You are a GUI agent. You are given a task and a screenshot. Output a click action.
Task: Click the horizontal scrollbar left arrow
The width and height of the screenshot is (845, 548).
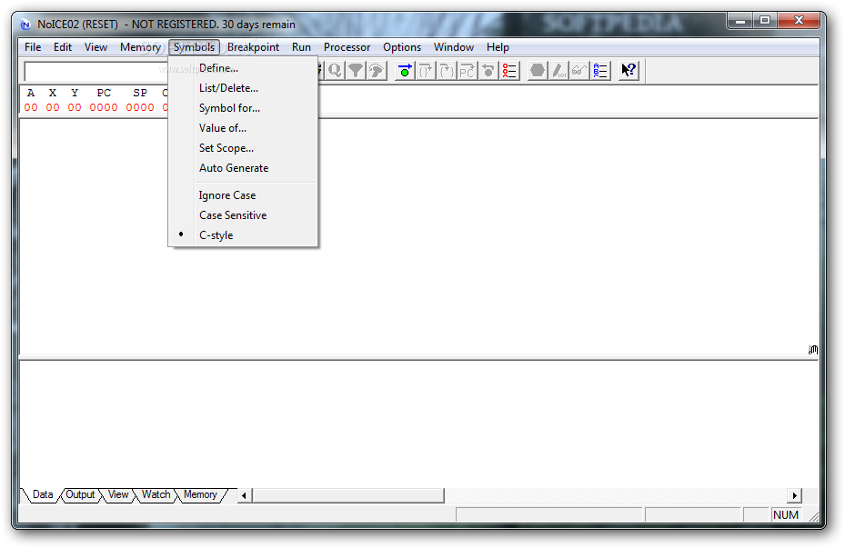(x=244, y=495)
